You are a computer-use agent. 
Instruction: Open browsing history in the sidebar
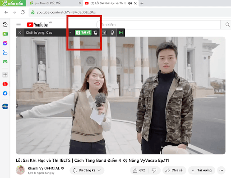5,25
